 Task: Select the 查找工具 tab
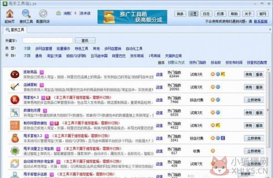tap(15, 30)
